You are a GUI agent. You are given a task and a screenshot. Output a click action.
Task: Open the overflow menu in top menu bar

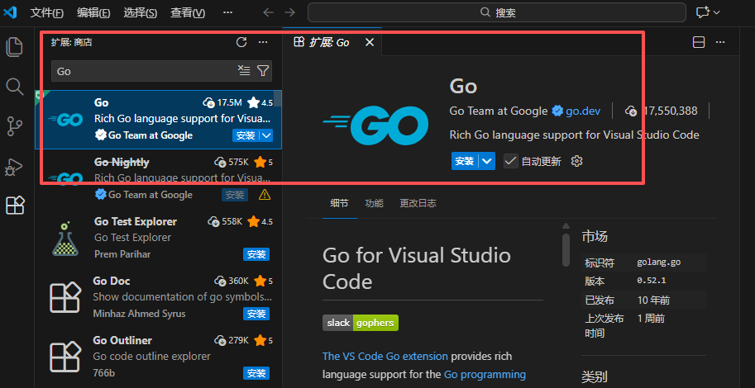coord(227,12)
